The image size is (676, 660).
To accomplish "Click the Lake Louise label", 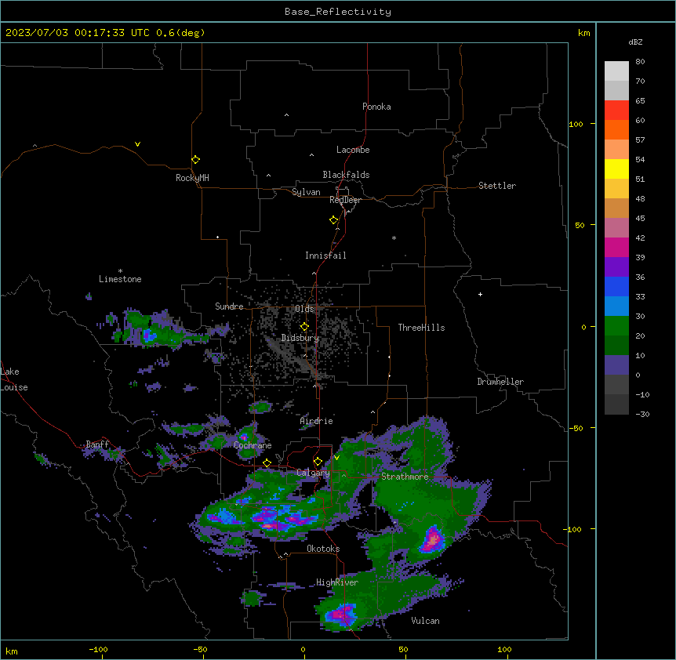I will (x=14, y=379).
